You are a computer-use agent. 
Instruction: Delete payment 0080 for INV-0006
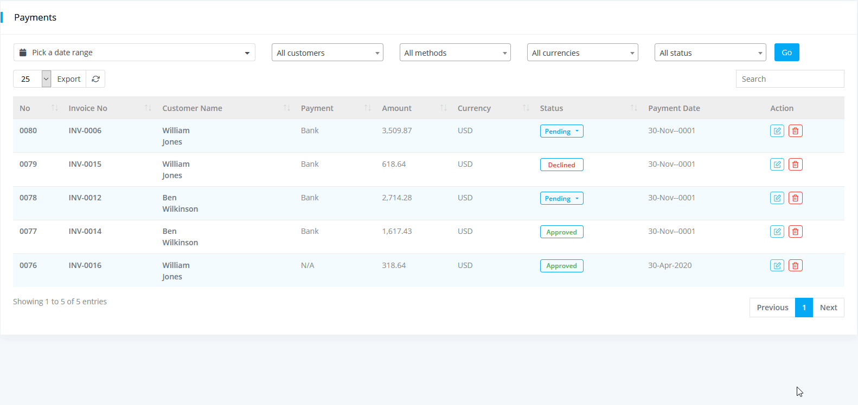[795, 131]
